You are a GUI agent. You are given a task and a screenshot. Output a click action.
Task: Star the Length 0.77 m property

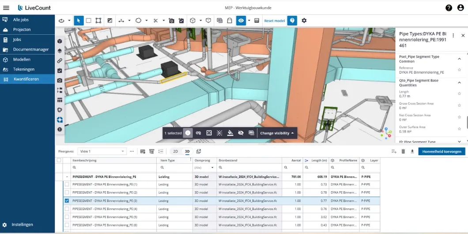[x=459, y=93]
